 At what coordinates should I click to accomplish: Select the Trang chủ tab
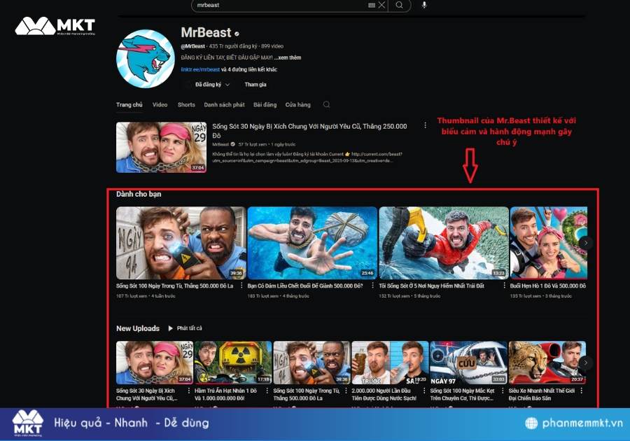[129, 104]
